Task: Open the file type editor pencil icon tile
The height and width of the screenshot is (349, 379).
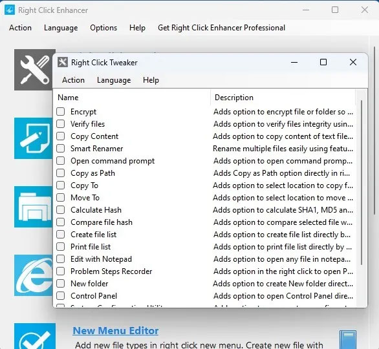Action: click(x=34, y=138)
